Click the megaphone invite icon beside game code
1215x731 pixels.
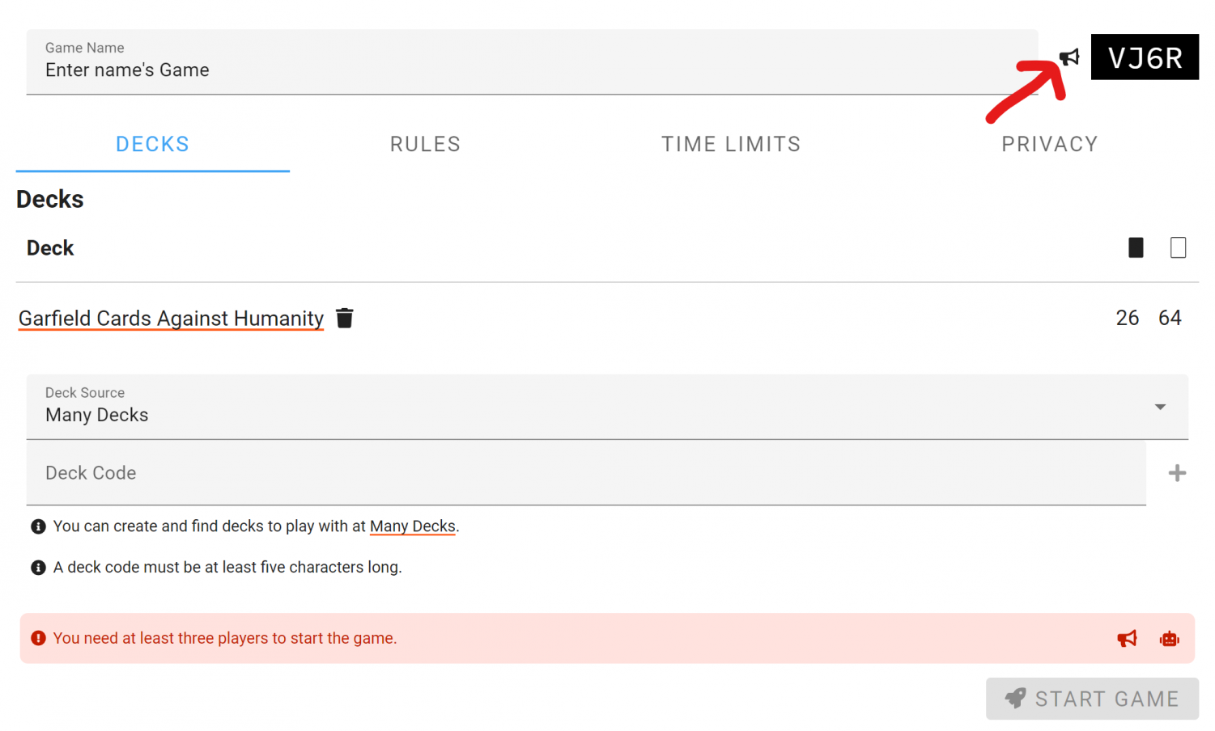(x=1069, y=57)
